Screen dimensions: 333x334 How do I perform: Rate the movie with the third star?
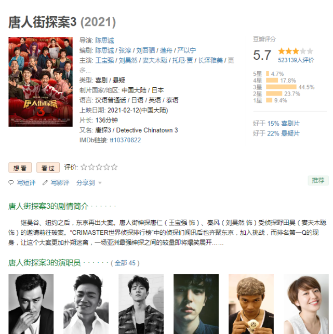pyautogui.click(x=99, y=167)
